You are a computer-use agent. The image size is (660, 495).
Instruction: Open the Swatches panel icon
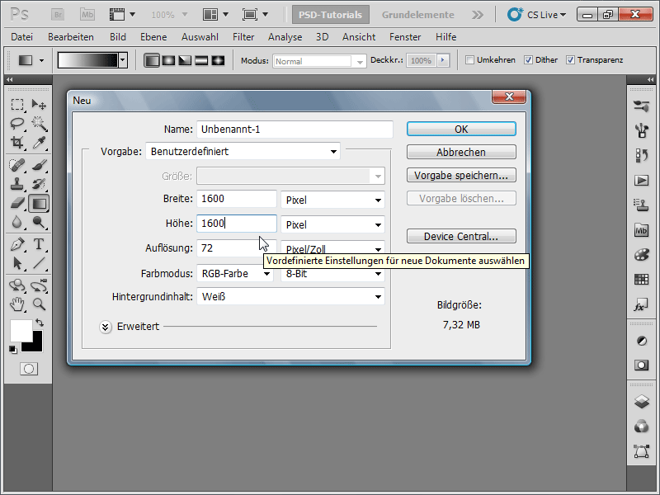click(x=642, y=279)
